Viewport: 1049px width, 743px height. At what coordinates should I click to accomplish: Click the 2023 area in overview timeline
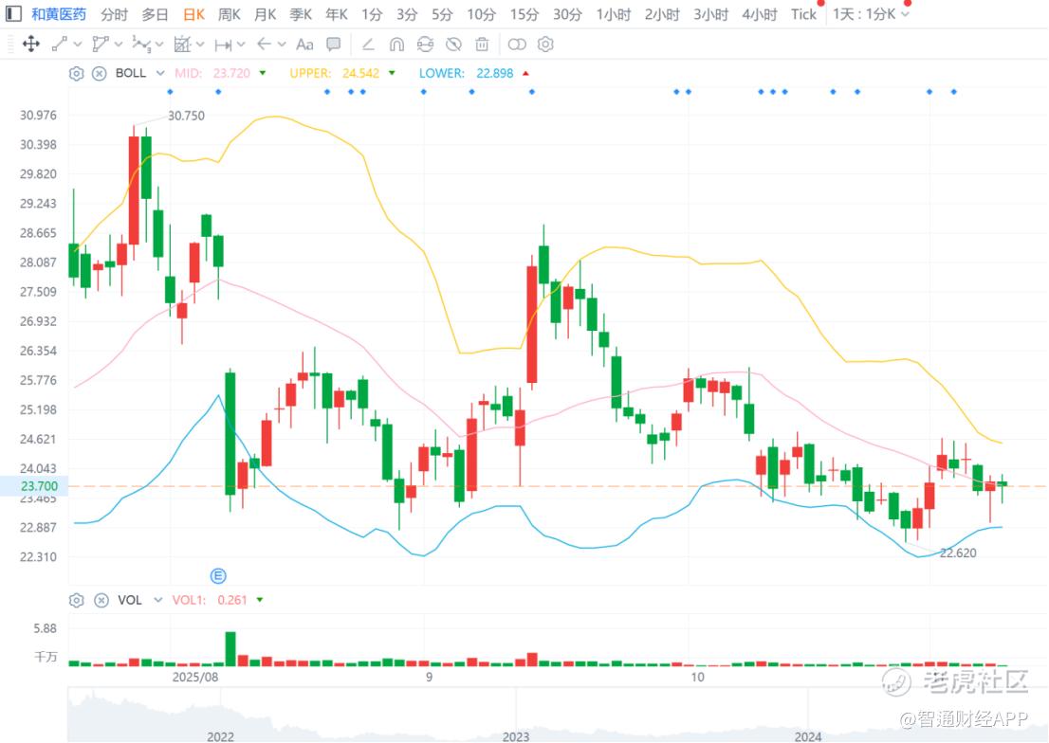click(x=516, y=736)
